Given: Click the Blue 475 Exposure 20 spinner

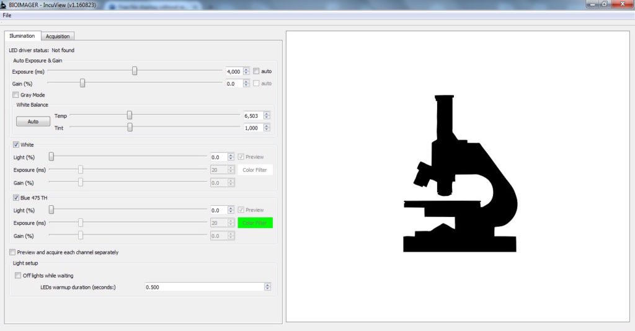Looking at the screenshot, I should click(x=231, y=223).
